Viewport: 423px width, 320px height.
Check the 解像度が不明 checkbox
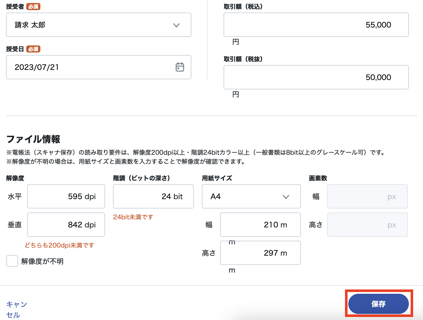(x=12, y=261)
